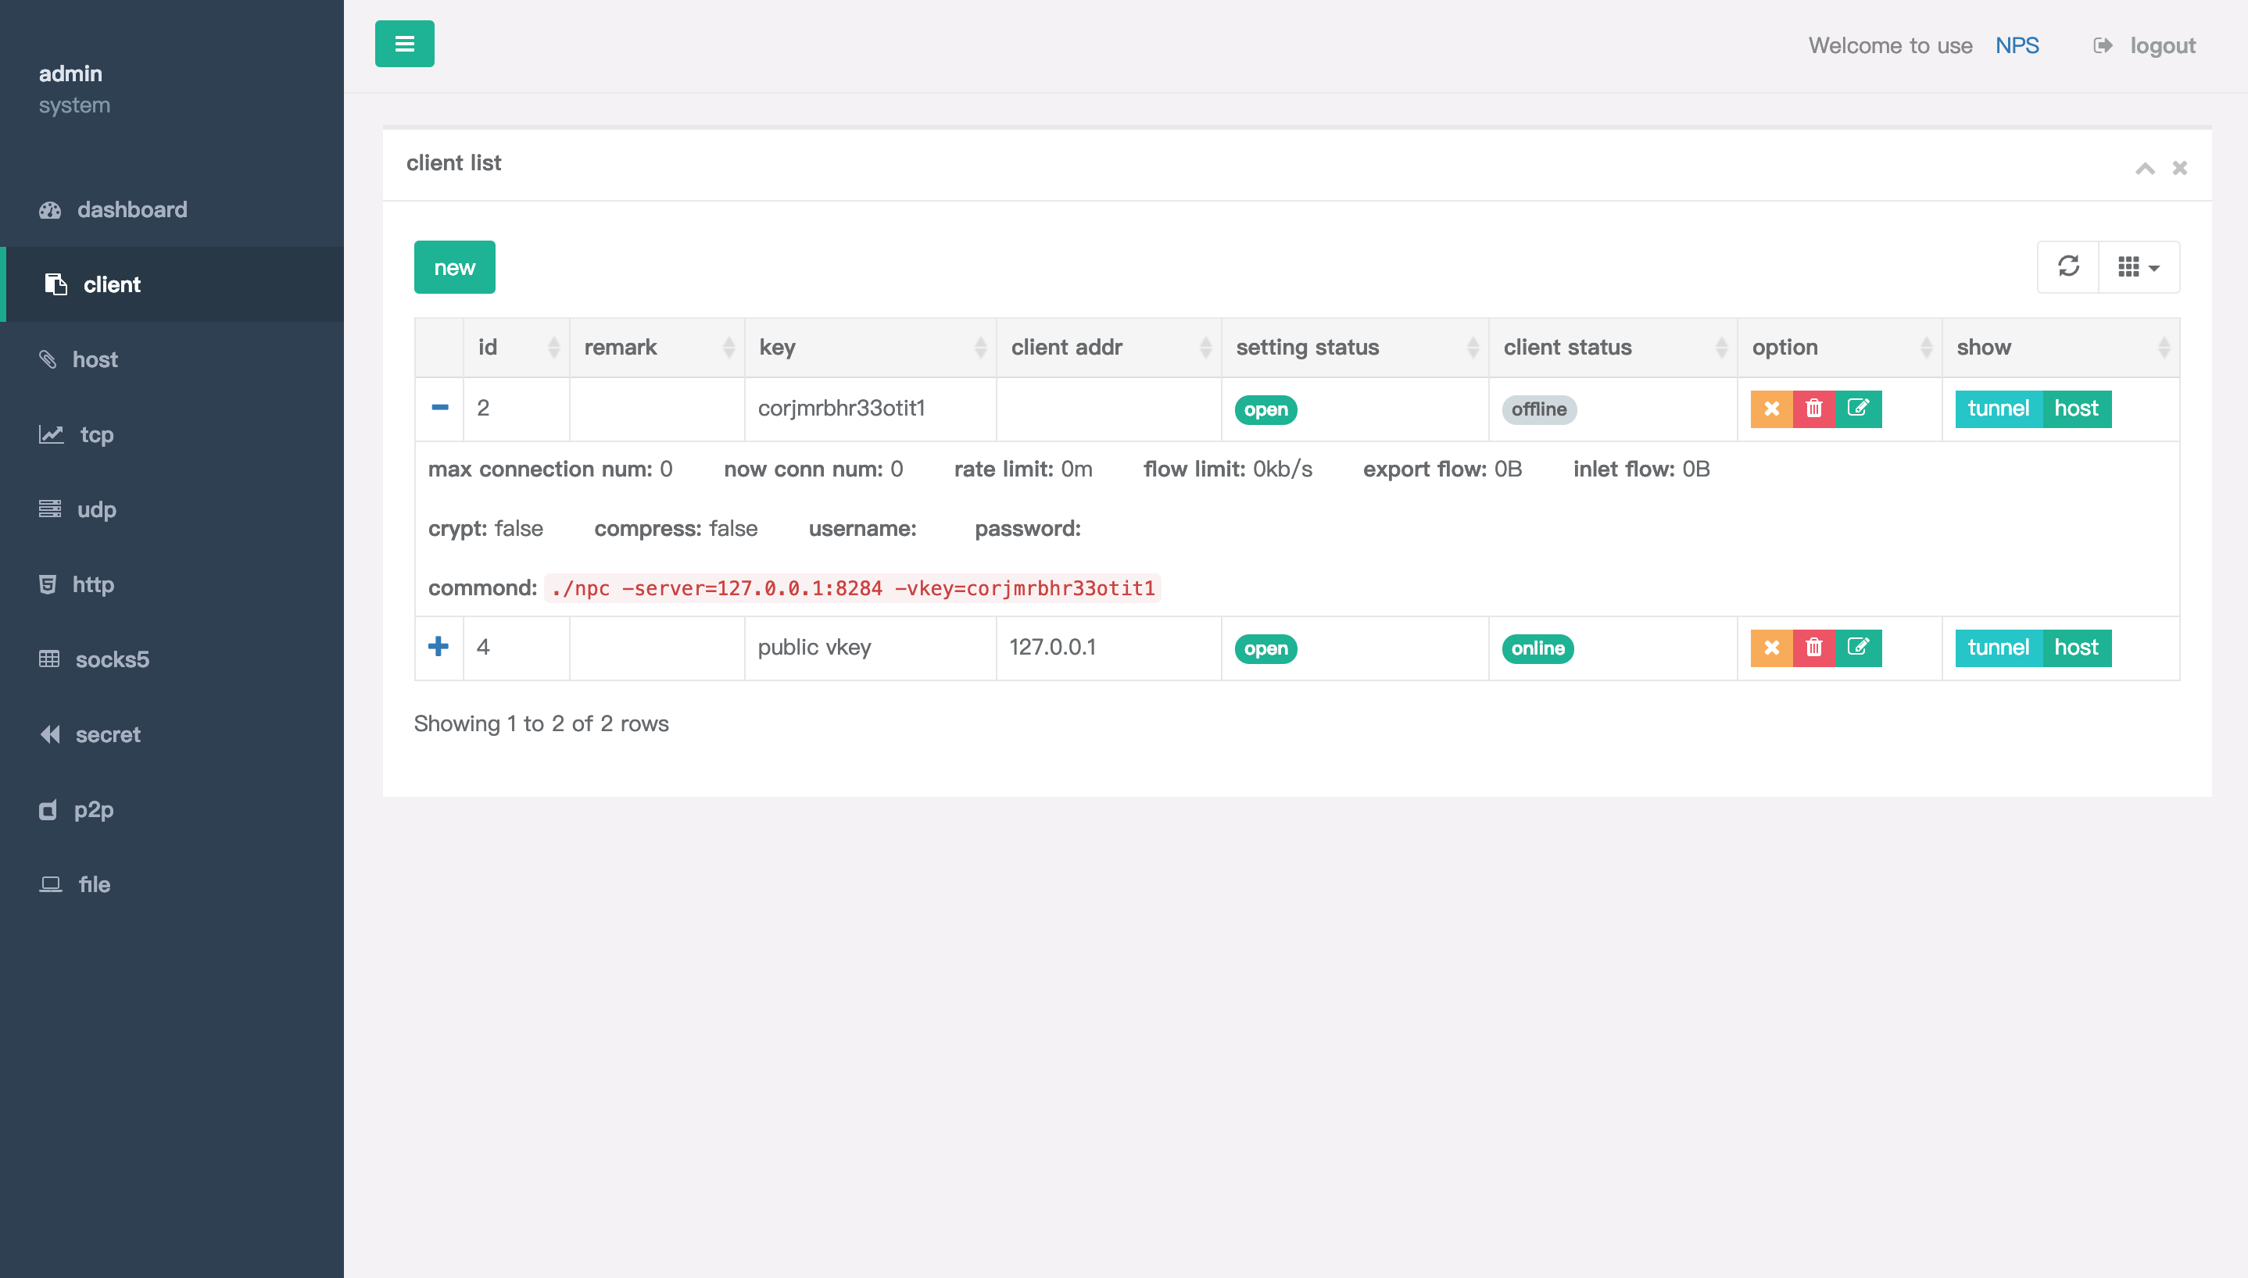Open the columns dropdown grid button
The image size is (2248, 1278).
tap(2139, 267)
